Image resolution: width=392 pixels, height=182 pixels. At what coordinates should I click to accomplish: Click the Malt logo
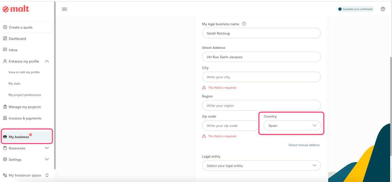click(x=16, y=9)
